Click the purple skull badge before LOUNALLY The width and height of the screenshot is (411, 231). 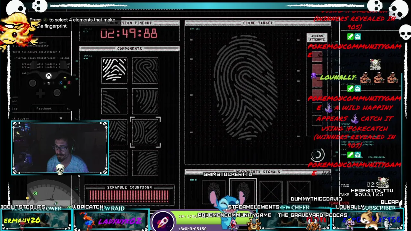[x=314, y=76]
